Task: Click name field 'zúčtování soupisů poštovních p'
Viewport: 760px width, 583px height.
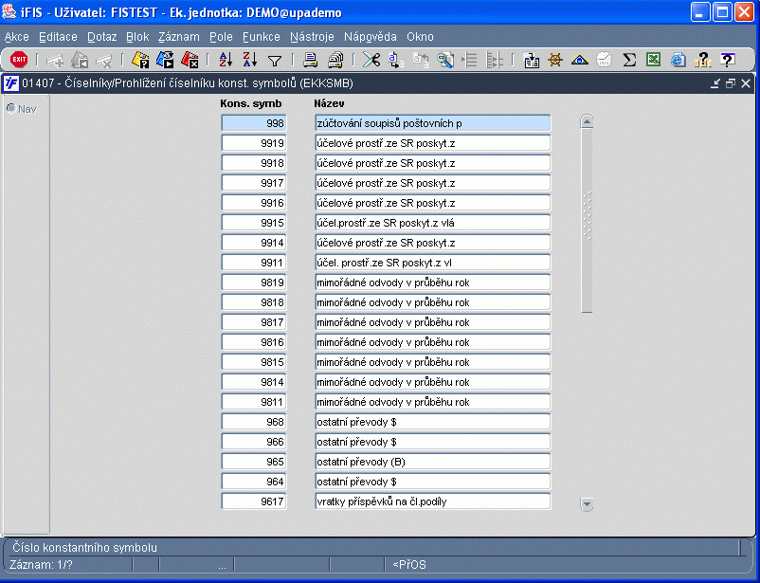Action: pos(433,123)
